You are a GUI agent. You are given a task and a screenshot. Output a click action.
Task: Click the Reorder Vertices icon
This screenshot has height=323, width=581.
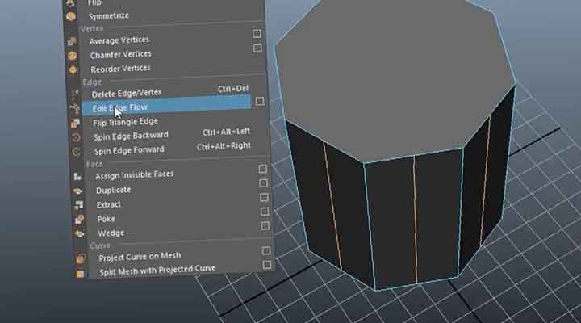pyautogui.click(x=73, y=69)
